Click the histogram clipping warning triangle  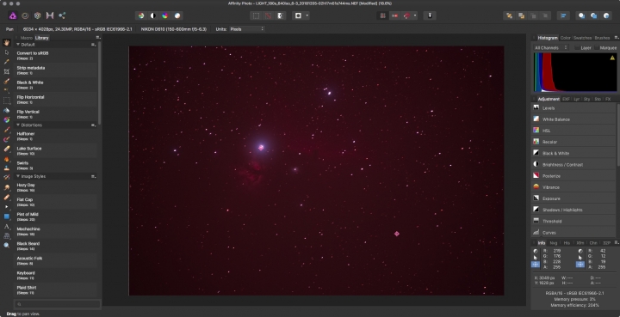(612, 58)
